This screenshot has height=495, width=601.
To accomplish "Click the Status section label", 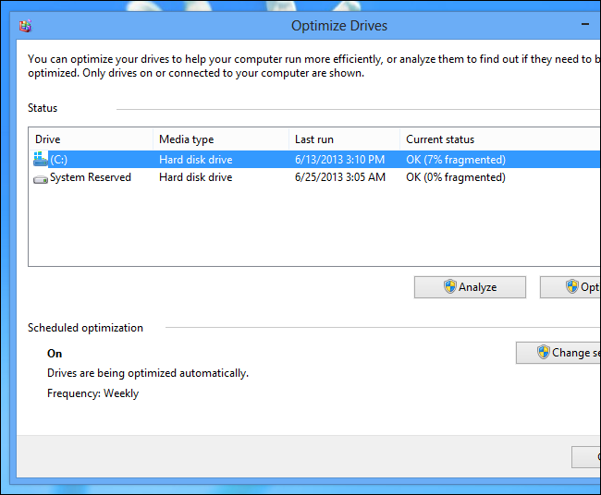I will tap(43, 108).
